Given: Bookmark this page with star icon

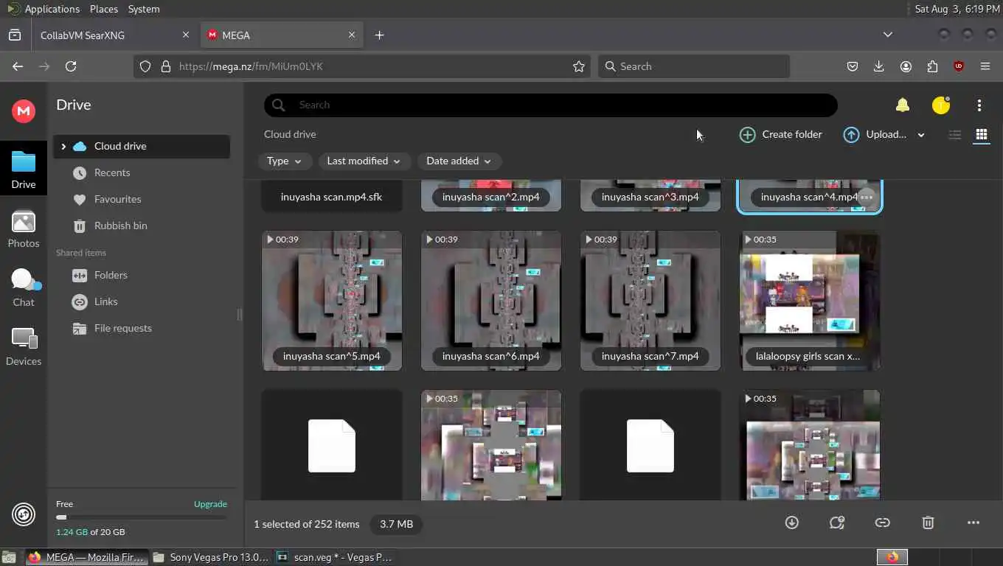Looking at the screenshot, I should 579,66.
